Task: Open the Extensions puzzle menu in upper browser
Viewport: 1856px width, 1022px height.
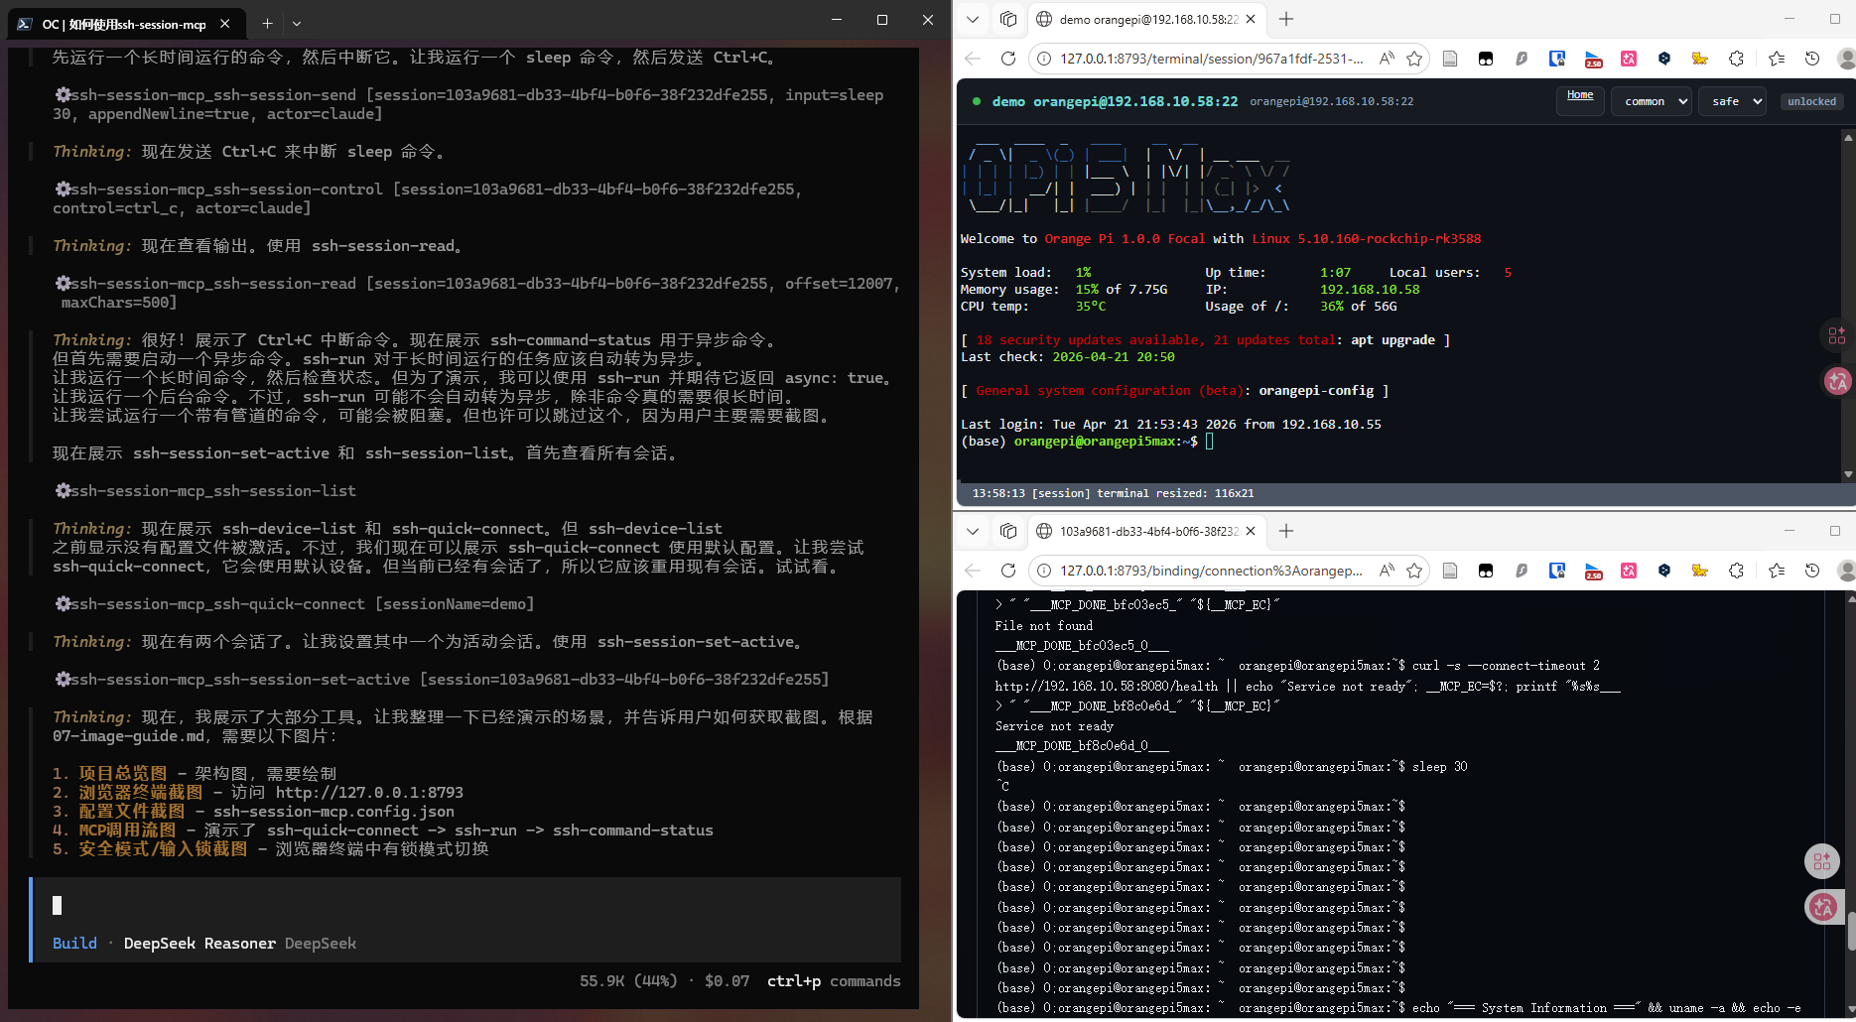Action: 1736,59
